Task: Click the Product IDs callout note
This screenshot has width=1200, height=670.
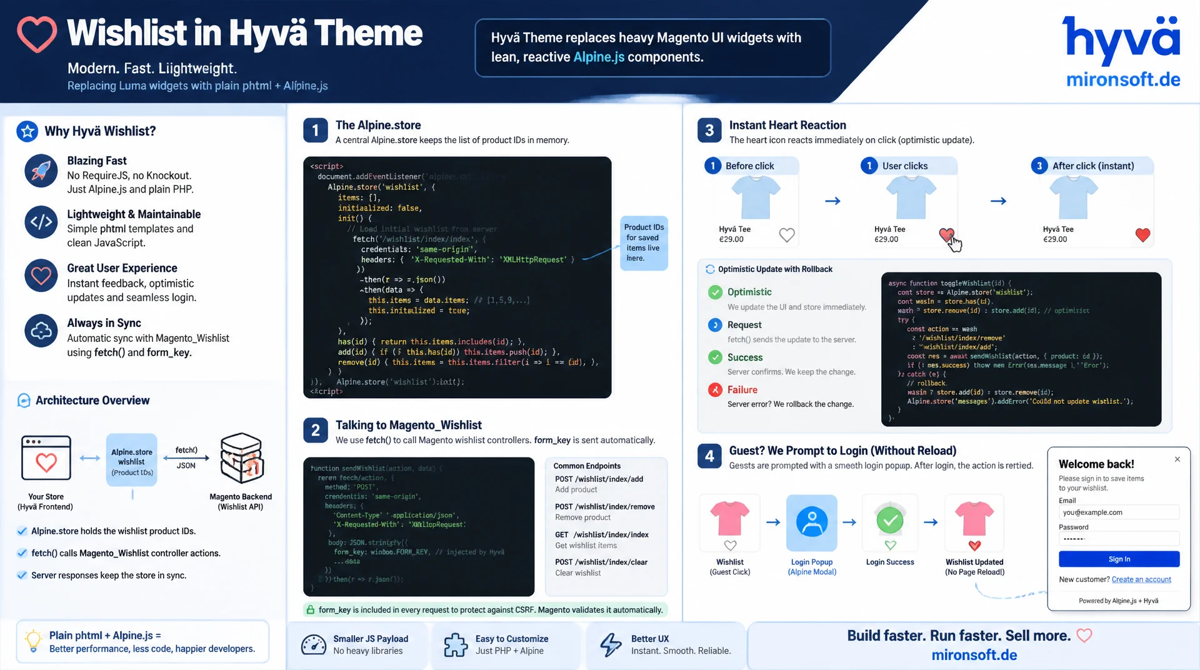Action: point(644,243)
